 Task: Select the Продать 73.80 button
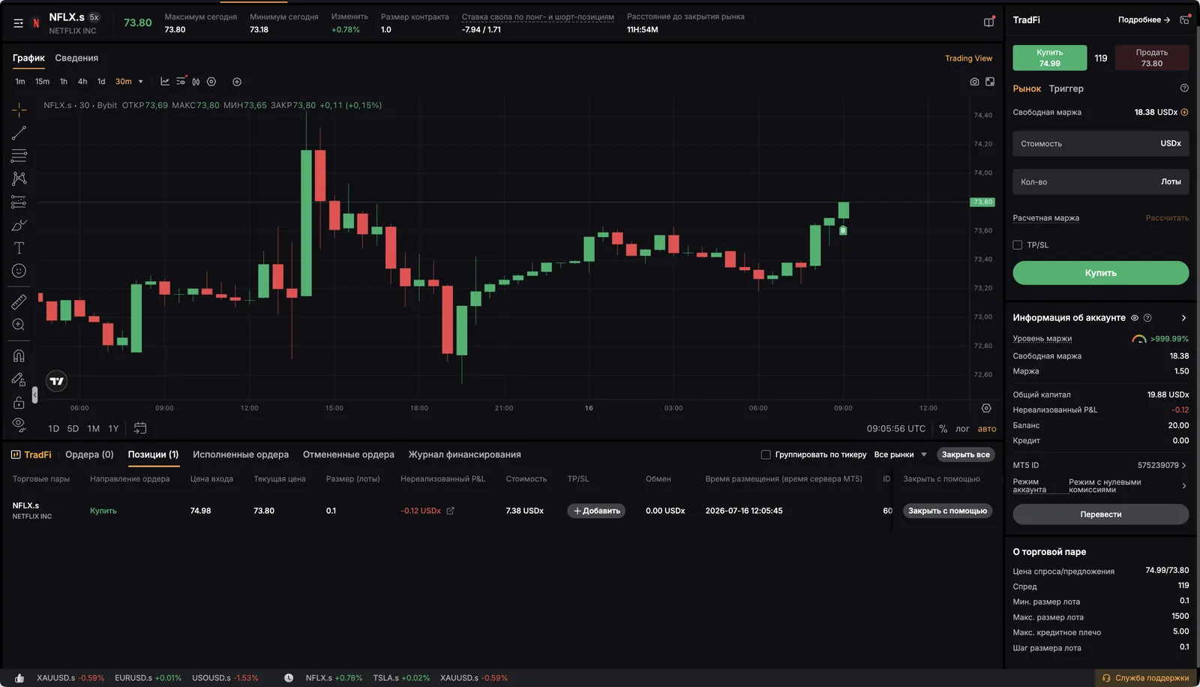(1152, 58)
